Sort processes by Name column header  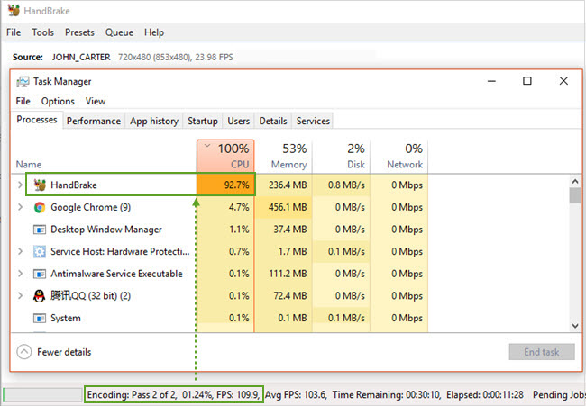click(x=29, y=165)
